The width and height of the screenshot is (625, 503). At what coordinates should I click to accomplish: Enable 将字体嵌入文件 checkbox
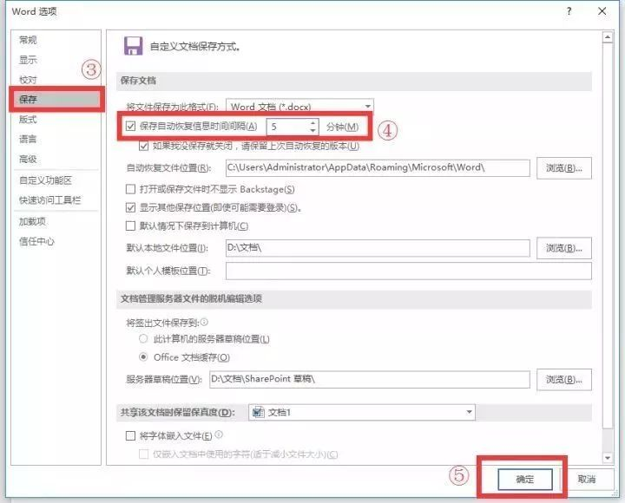point(131,435)
